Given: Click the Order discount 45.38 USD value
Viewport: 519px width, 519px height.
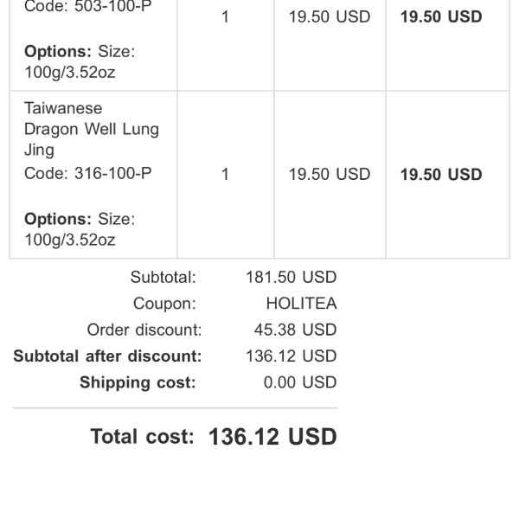Looking at the screenshot, I should (x=295, y=330).
